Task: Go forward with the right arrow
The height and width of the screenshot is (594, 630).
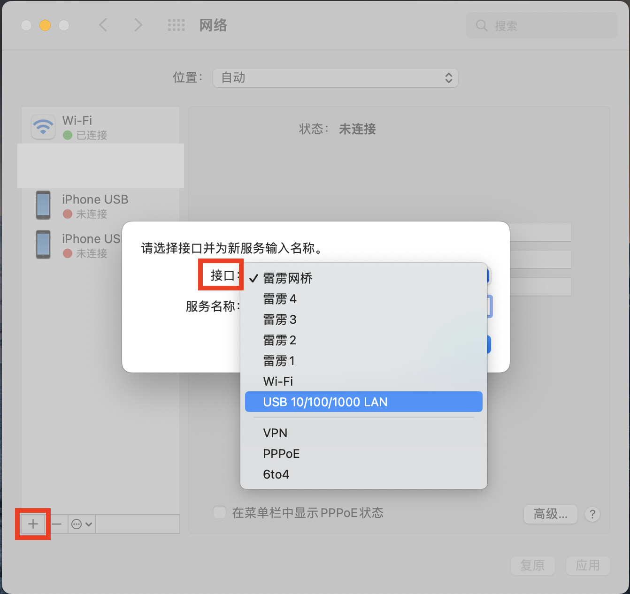Action: coord(138,25)
